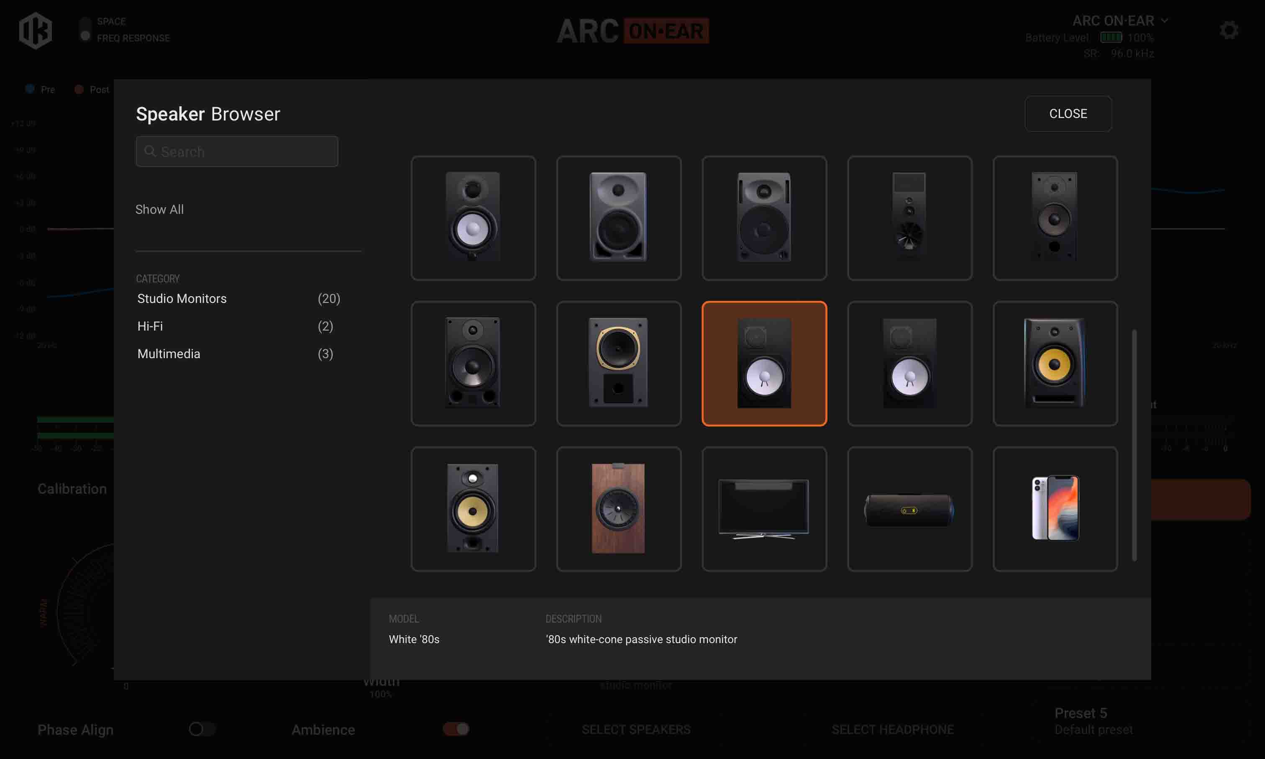Click '80s white-cone passive studio monitor text
The height and width of the screenshot is (759, 1265).
coord(641,639)
